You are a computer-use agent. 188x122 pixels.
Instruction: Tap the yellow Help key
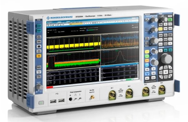click(39, 56)
